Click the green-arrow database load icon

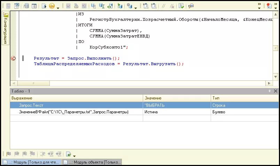[x=120, y=6]
